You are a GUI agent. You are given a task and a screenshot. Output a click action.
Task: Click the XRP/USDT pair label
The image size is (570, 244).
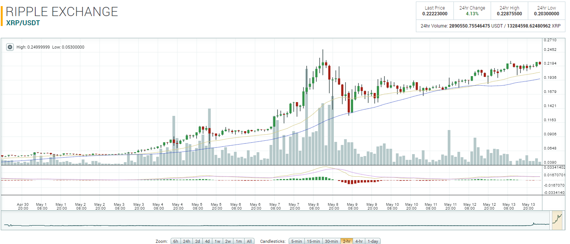[x=23, y=23]
